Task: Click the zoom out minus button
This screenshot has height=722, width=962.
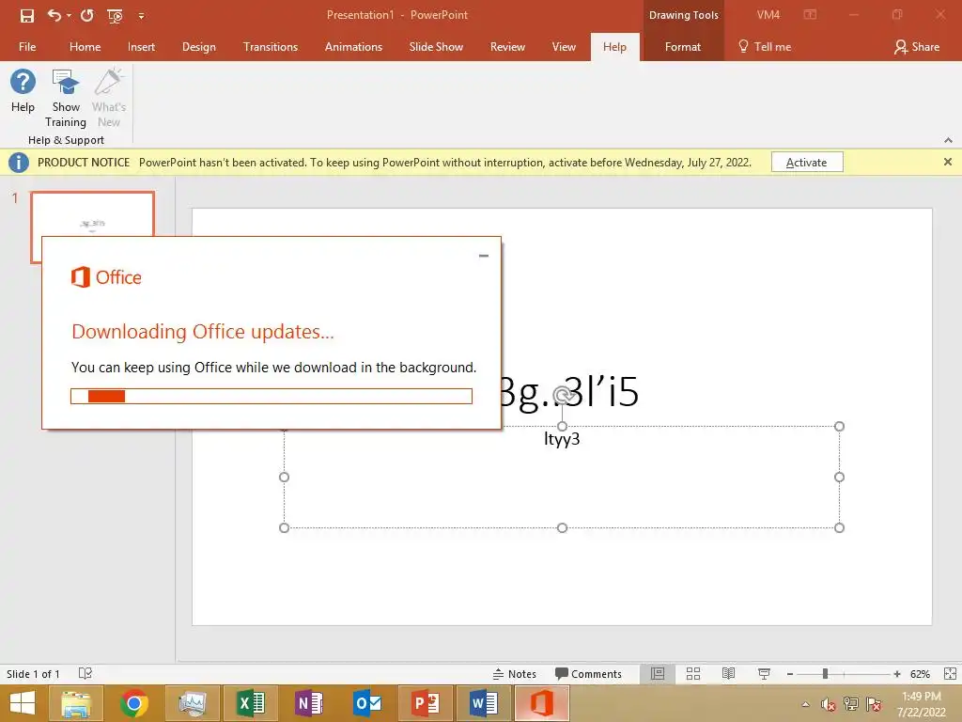Action: (x=789, y=674)
